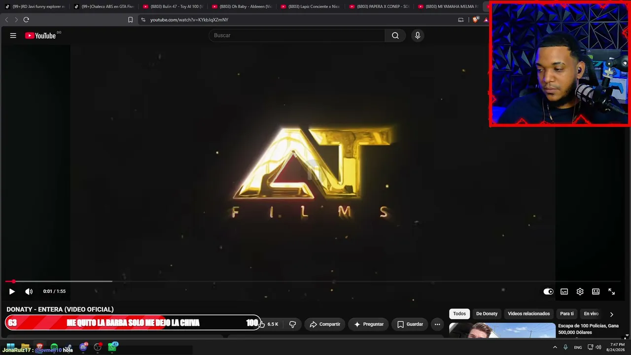Open the Windows Start menu
Screen dimensions: 631x355
point(10,347)
